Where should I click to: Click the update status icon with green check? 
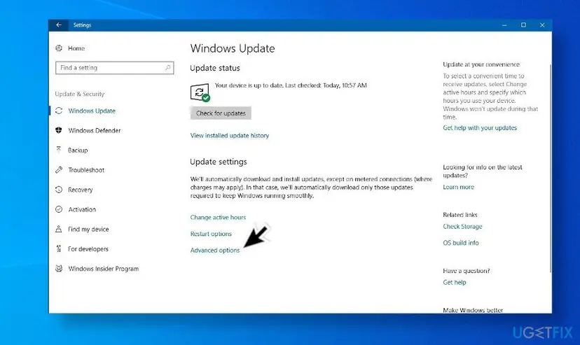200,92
